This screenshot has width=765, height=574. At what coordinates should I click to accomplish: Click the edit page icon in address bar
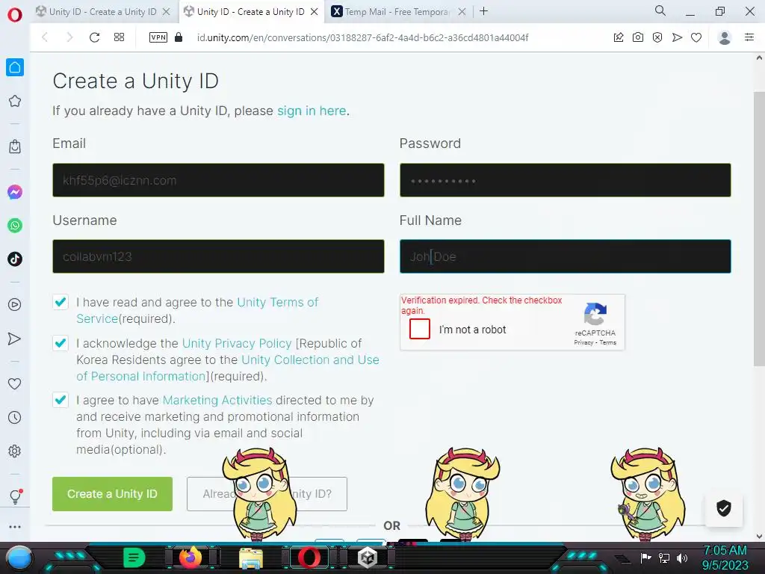tap(618, 37)
